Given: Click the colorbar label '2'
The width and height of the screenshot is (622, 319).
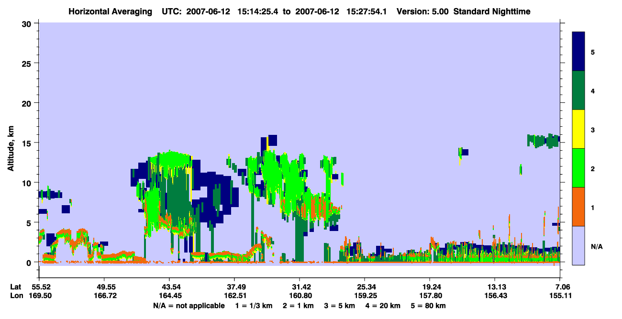Looking at the screenshot, I should click(593, 168).
